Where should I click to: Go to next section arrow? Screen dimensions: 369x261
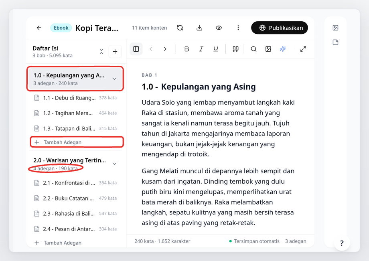coord(165,49)
